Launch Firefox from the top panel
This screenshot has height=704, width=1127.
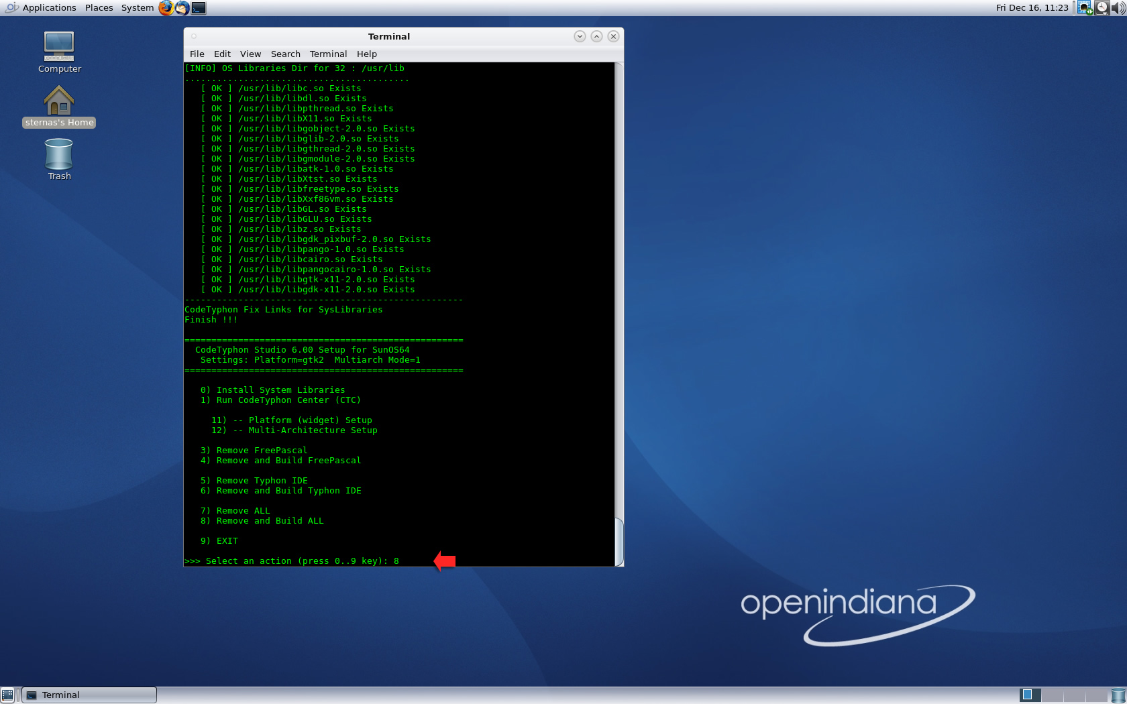166,8
